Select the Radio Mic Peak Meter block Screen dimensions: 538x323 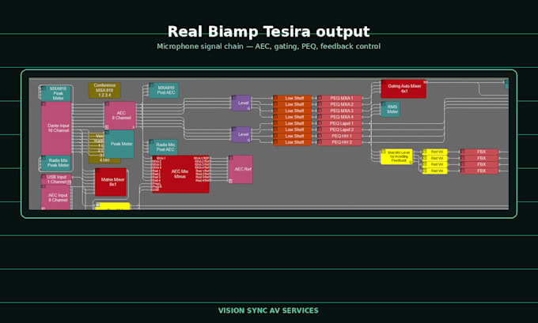pyautogui.click(x=56, y=163)
